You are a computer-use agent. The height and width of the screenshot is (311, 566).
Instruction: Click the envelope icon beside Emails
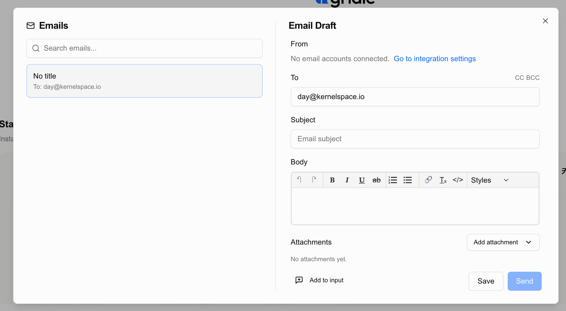pos(31,26)
